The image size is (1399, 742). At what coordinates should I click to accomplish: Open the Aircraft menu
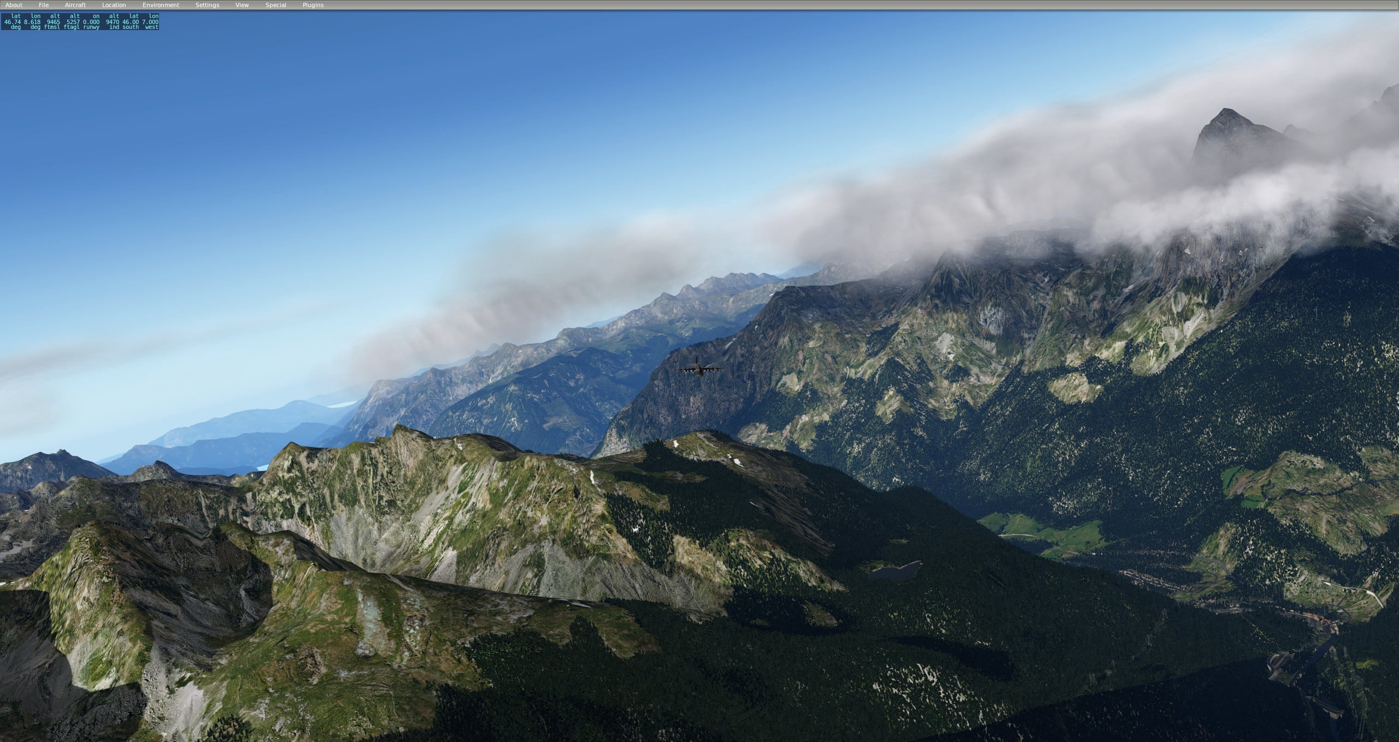[x=75, y=5]
